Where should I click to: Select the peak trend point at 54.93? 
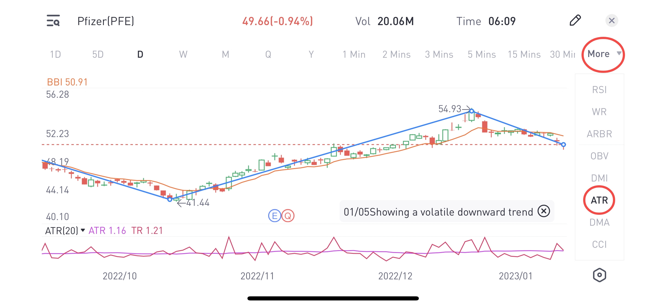click(x=472, y=111)
